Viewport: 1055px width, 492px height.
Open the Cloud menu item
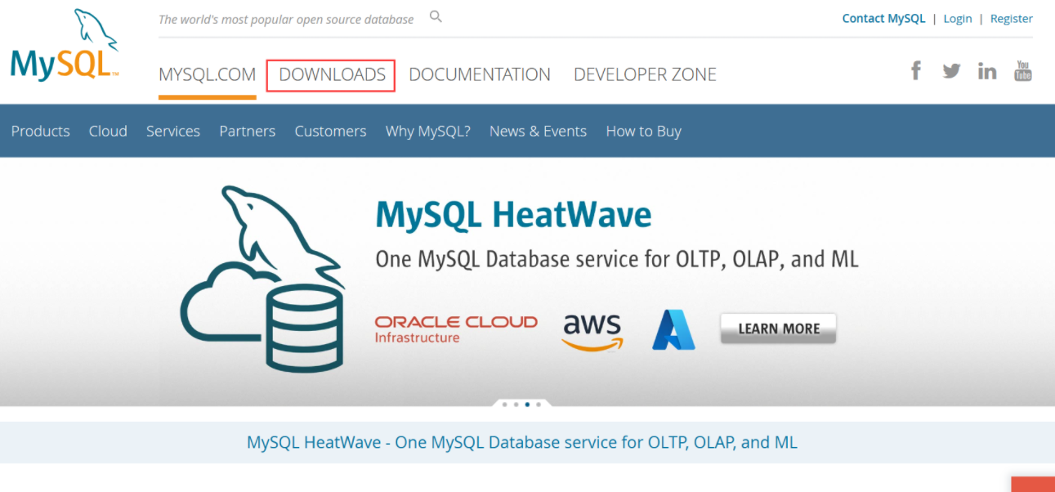click(108, 131)
